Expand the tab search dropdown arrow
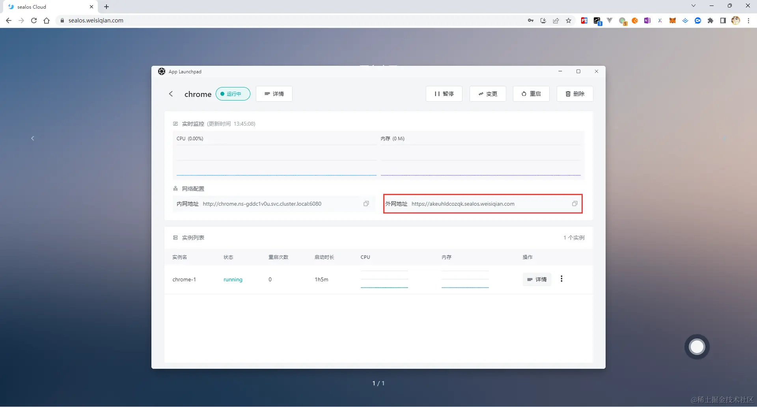Viewport: 757px width, 407px height. tap(694, 6)
